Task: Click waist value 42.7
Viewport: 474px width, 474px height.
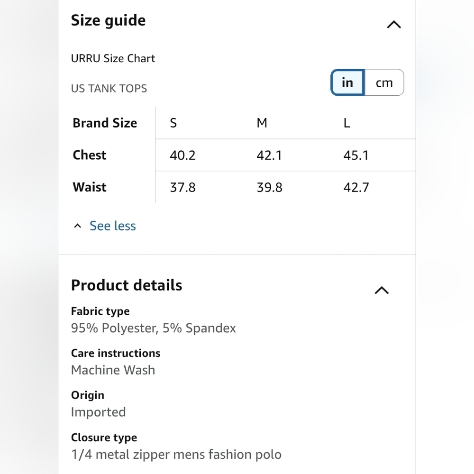Action: click(356, 187)
